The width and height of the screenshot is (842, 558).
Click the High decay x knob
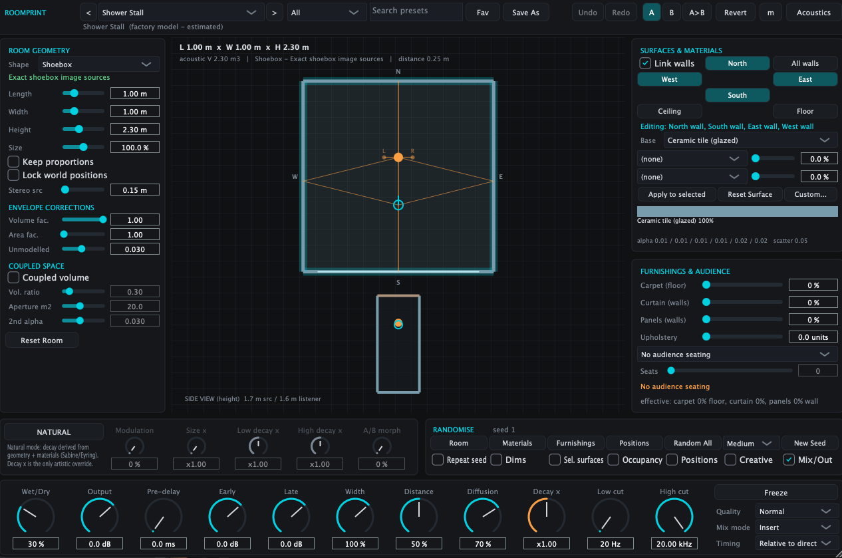pyautogui.click(x=320, y=446)
